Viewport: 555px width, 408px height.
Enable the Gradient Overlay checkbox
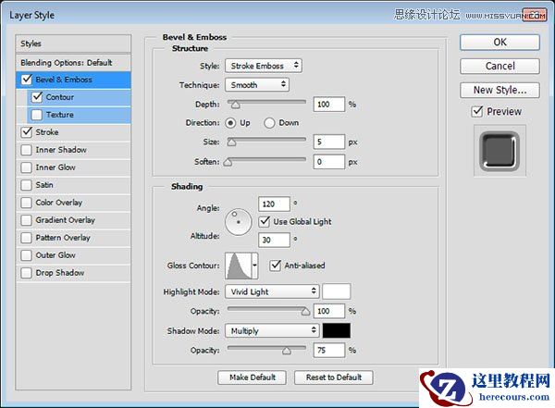(27, 220)
